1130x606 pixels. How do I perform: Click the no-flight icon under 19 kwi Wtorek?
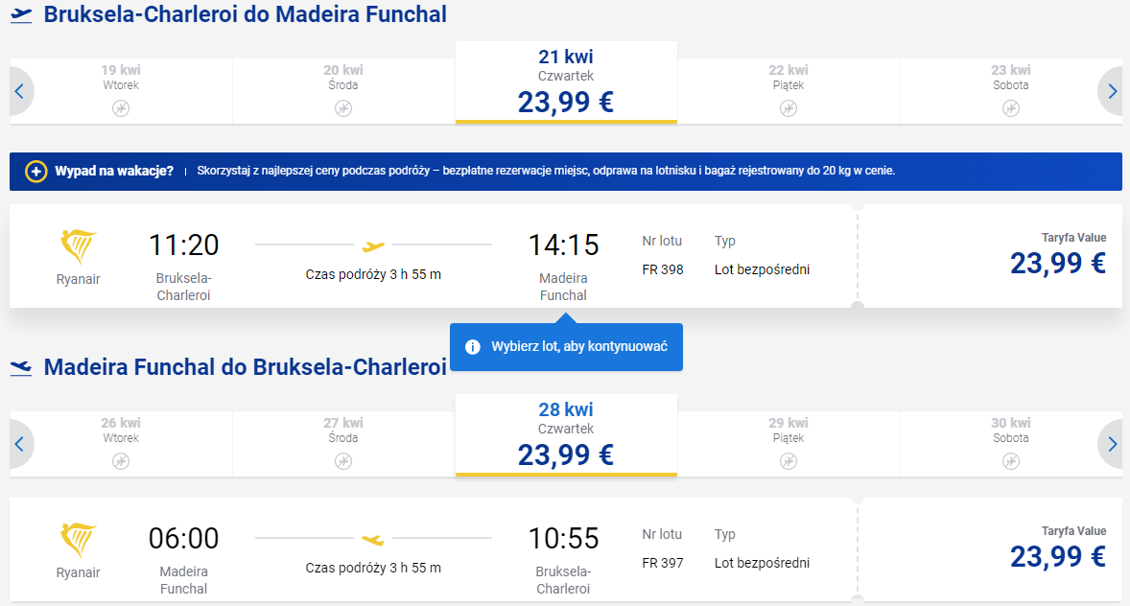[x=120, y=108]
